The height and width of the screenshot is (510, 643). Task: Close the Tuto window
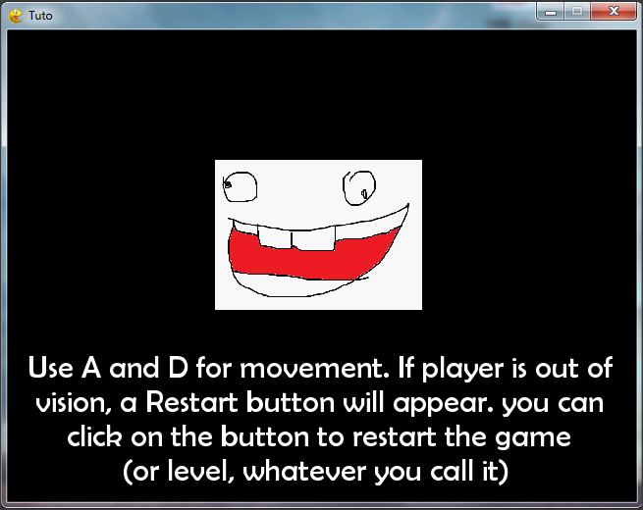[x=614, y=12]
